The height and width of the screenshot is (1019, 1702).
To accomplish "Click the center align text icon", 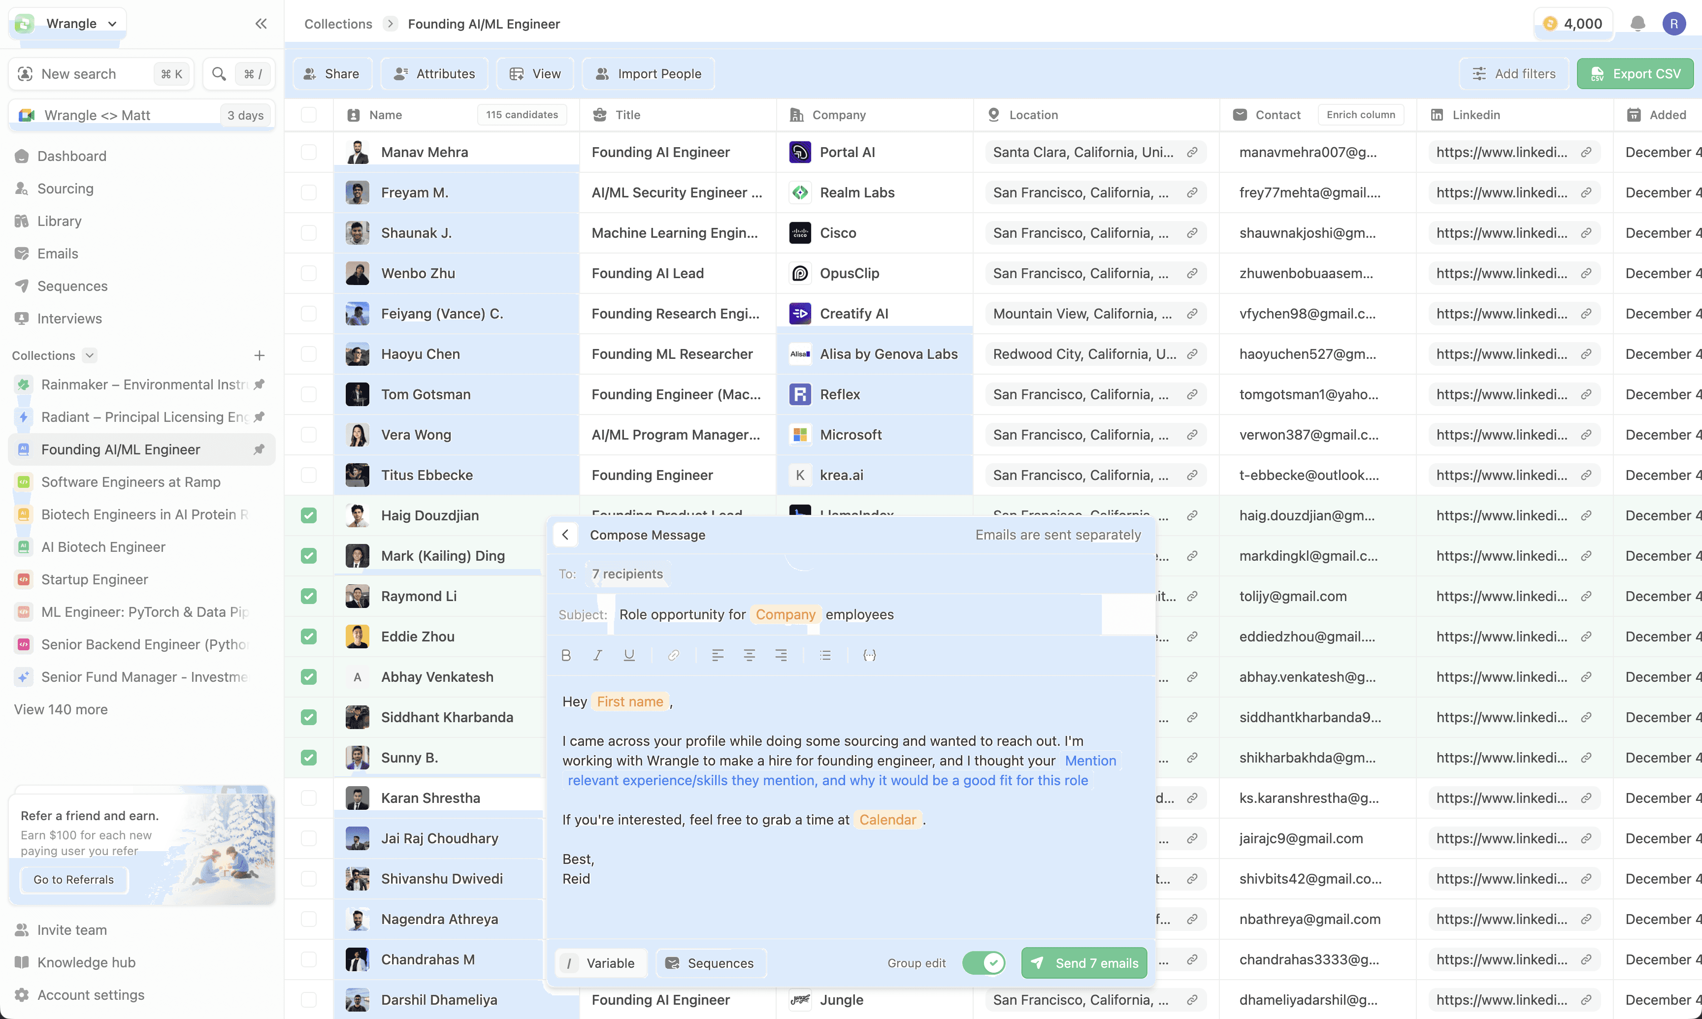I will 750,655.
